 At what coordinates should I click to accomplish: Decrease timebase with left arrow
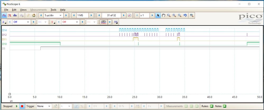point(41,16)
